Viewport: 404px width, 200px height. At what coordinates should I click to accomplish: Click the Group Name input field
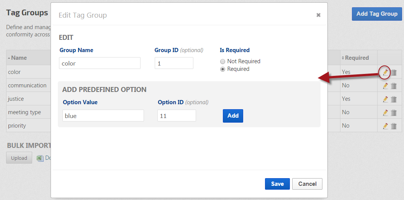tap(100, 63)
